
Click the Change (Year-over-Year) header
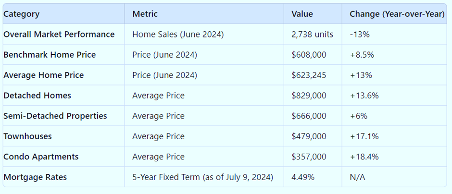pos(397,14)
